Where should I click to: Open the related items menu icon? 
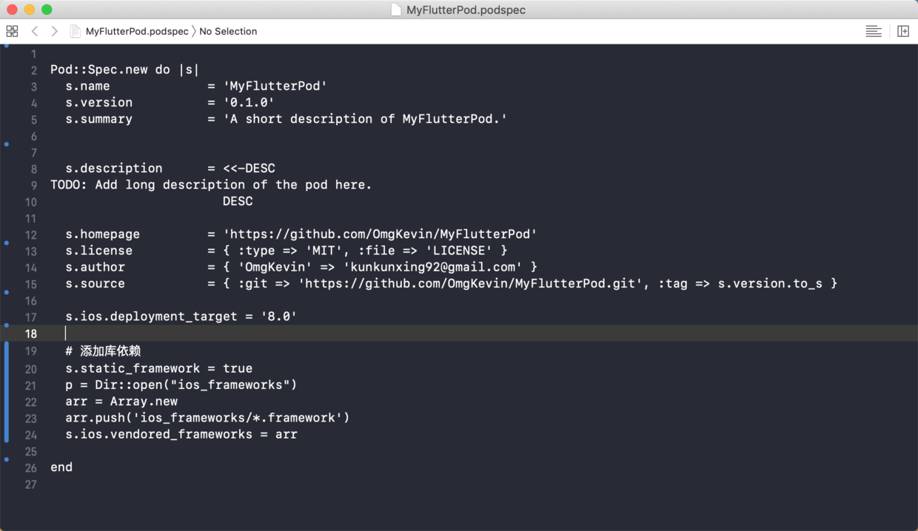(x=12, y=31)
